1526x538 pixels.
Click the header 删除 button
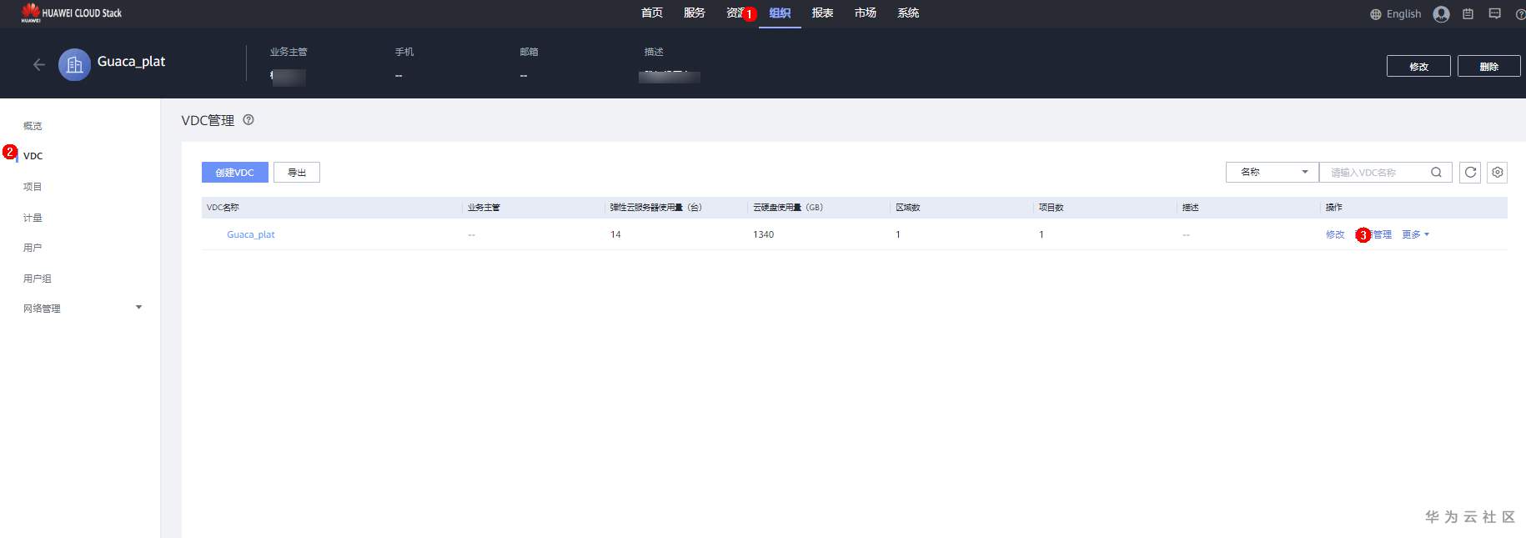pos(1489,66)
